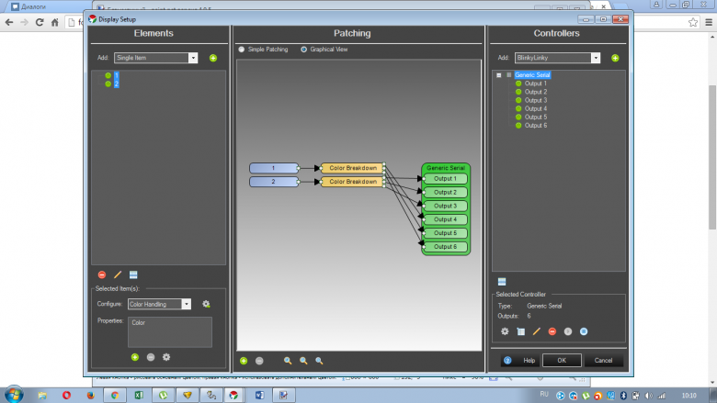Click the green add controller button

coord(615,58)
